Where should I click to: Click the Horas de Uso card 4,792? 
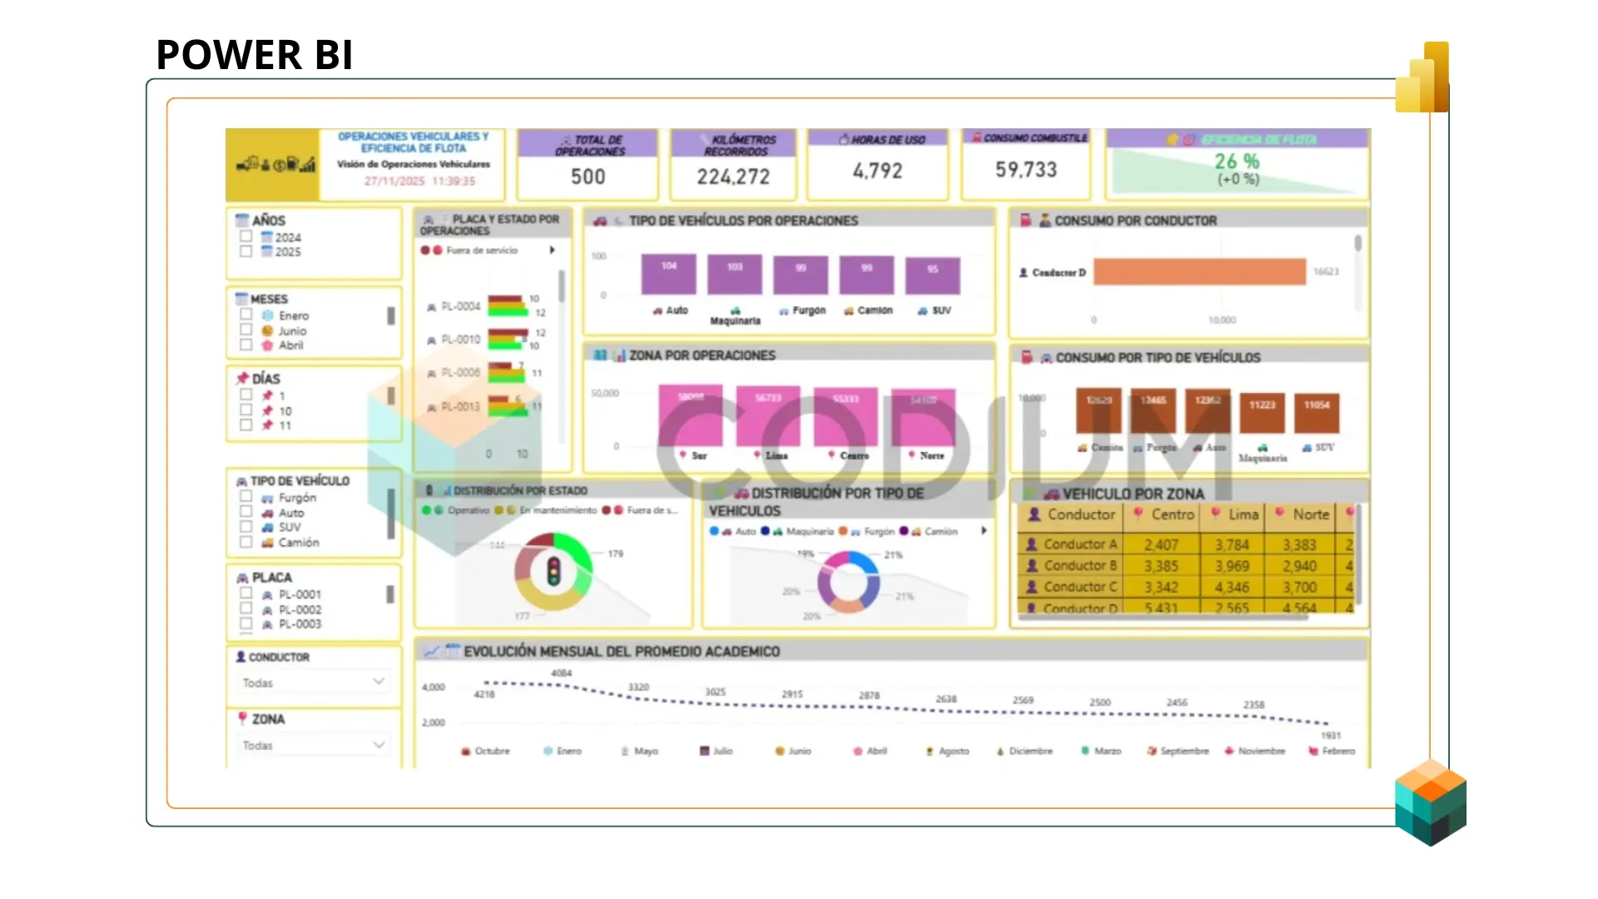pyautogui.click(x=877, y=165)
